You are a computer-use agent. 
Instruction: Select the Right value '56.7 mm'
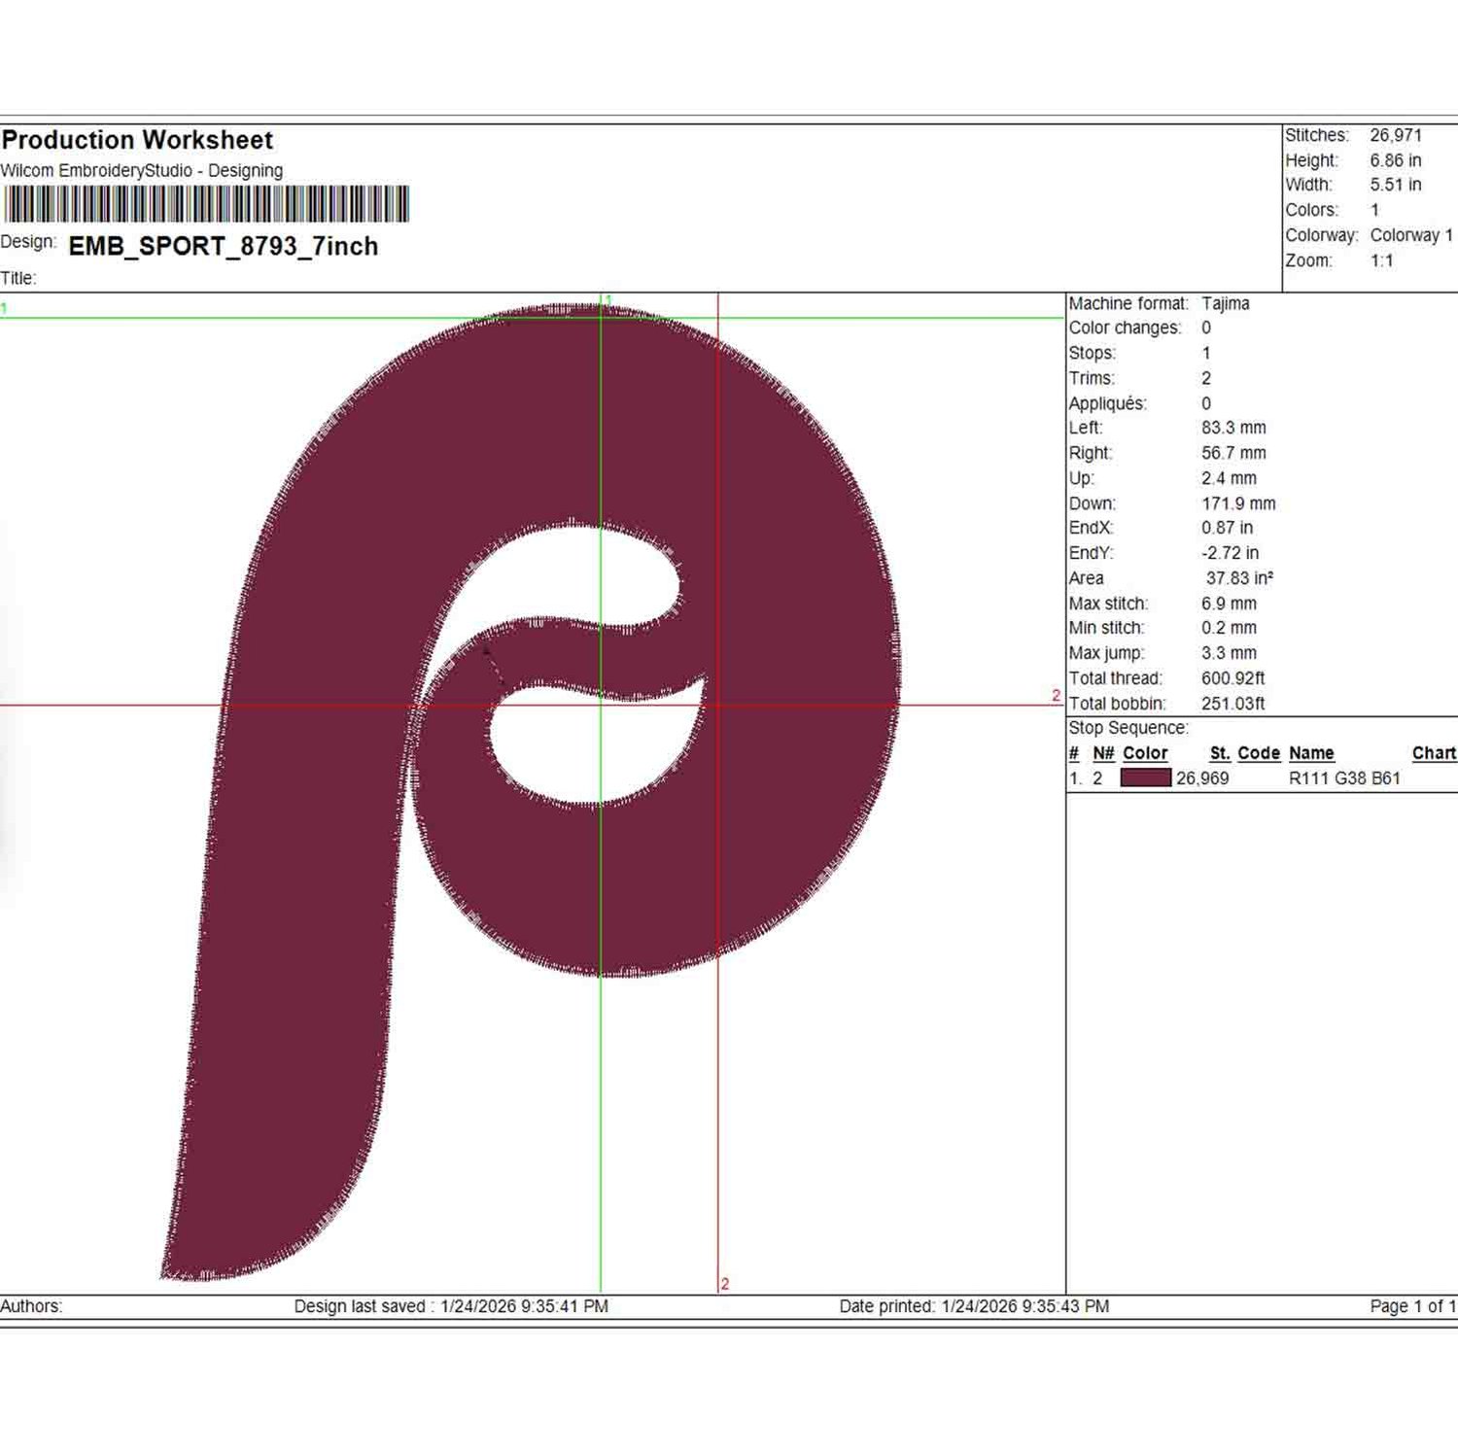pos(1233,453)
